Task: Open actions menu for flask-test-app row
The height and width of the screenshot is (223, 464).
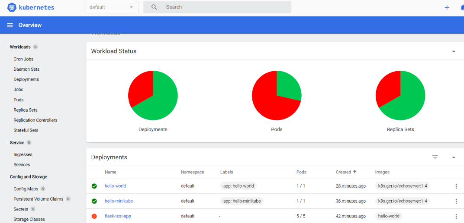Action: [x=456, y=216]
